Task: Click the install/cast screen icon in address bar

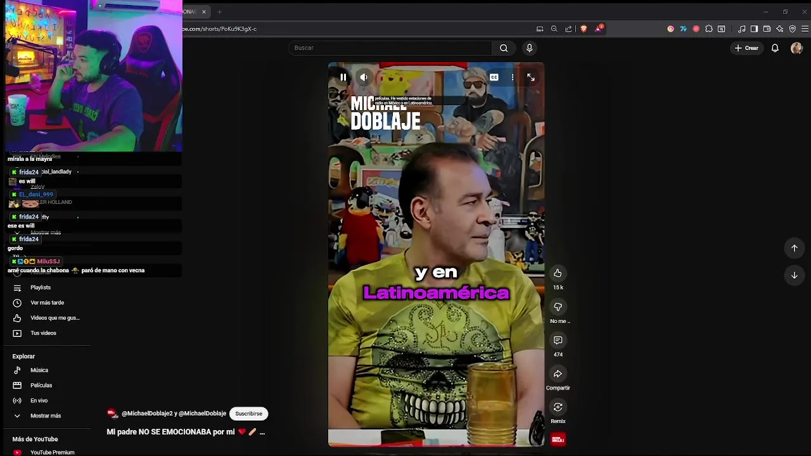Action: [540, 28]
